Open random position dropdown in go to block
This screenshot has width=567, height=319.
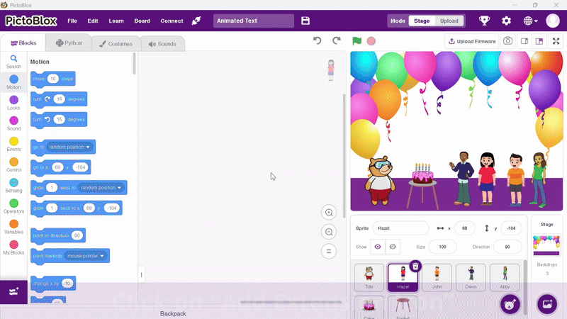point(70,147)
